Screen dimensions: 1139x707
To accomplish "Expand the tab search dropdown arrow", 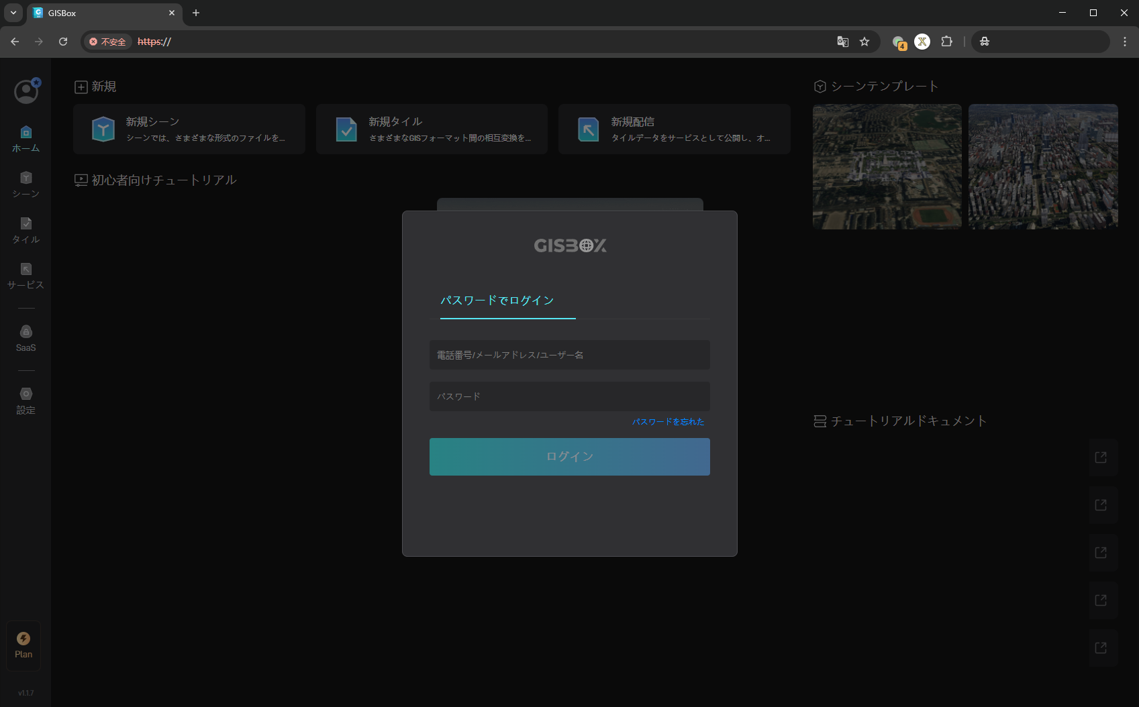I will [13, 13].
